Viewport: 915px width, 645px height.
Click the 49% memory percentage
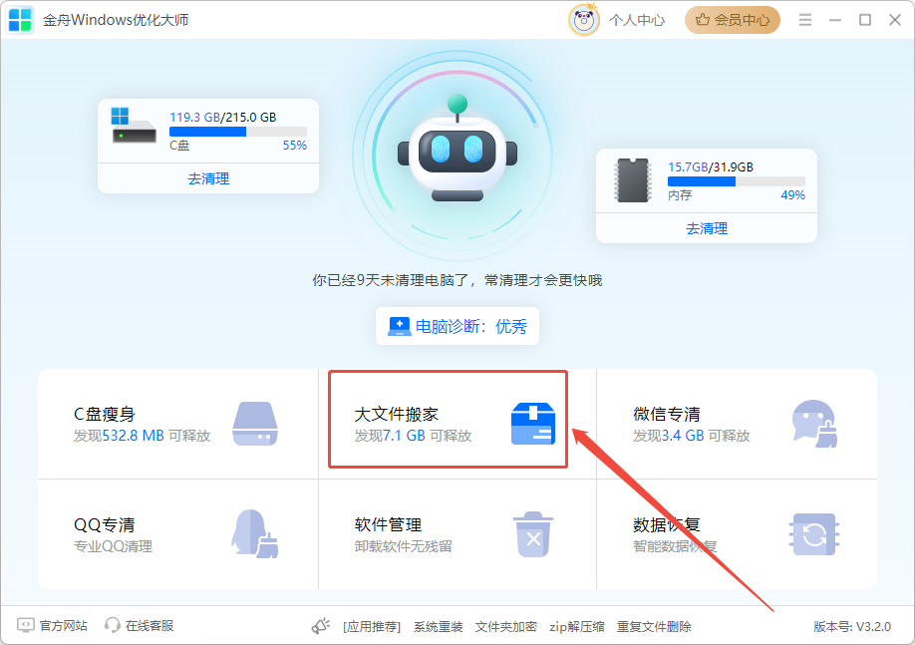coord(793,195)
